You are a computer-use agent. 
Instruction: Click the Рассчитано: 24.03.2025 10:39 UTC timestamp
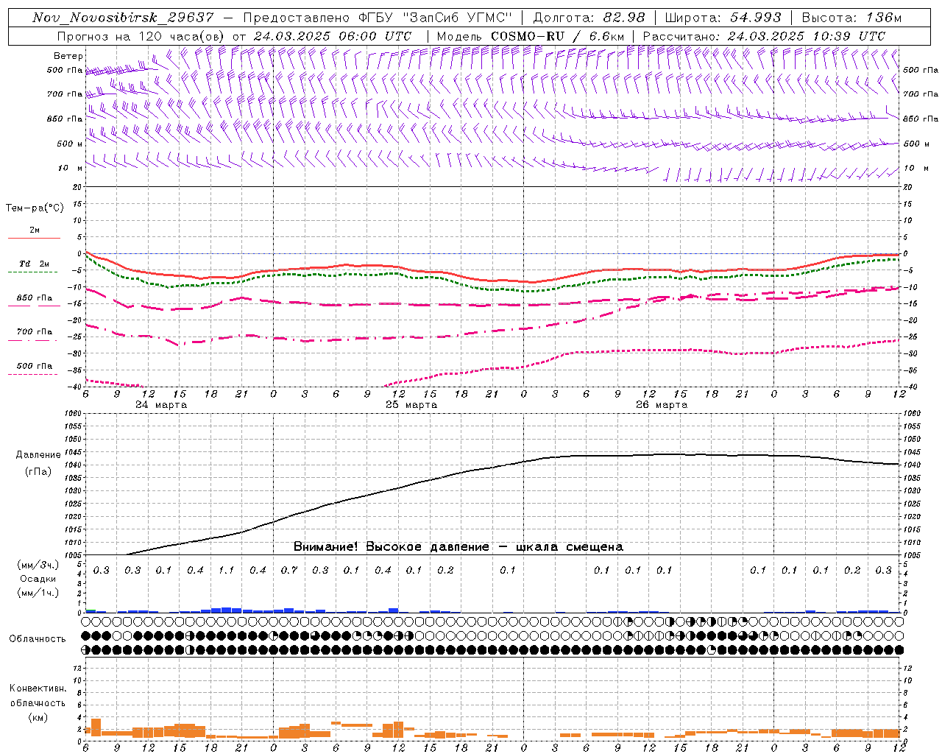(x=764, y=36)
